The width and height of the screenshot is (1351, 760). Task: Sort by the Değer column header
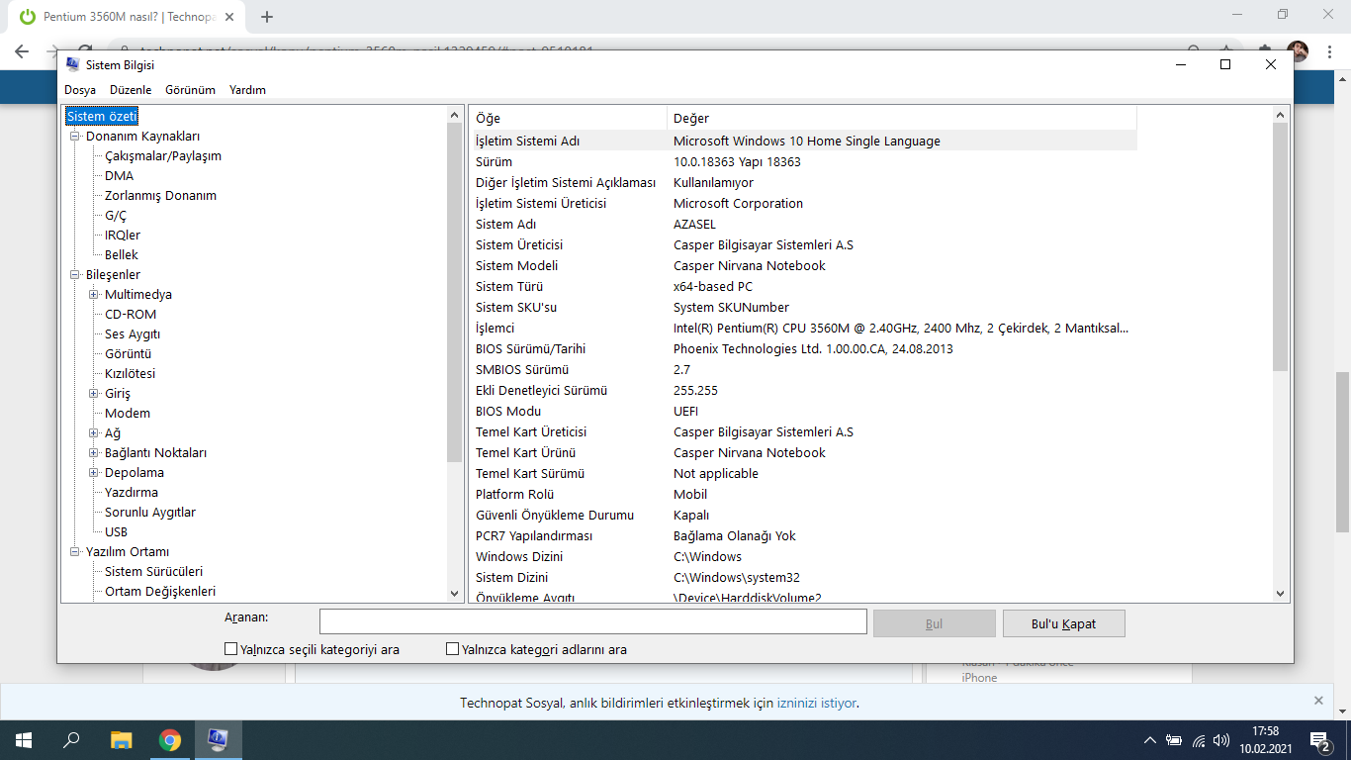(x=902, y=118)
